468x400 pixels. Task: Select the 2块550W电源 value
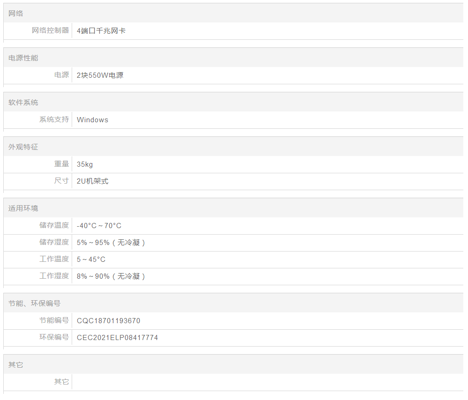click(x=100, y=75)
